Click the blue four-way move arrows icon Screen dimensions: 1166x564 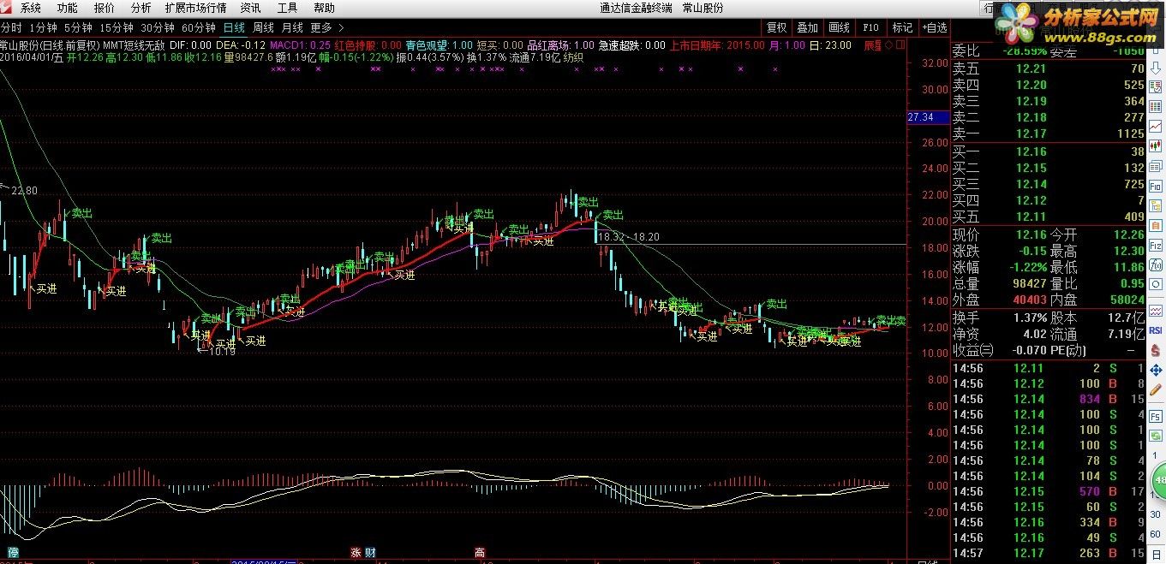point(1156,369)
